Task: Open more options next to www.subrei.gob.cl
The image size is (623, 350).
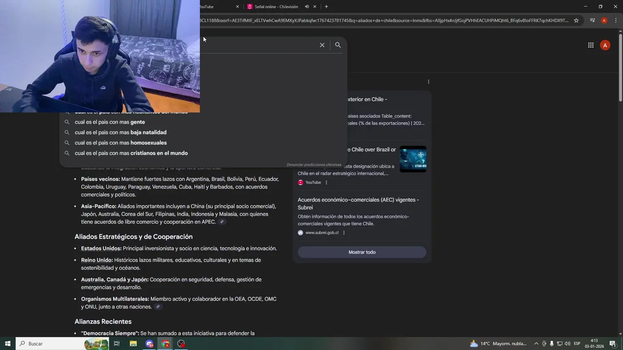Action: (x=344, y=233)
